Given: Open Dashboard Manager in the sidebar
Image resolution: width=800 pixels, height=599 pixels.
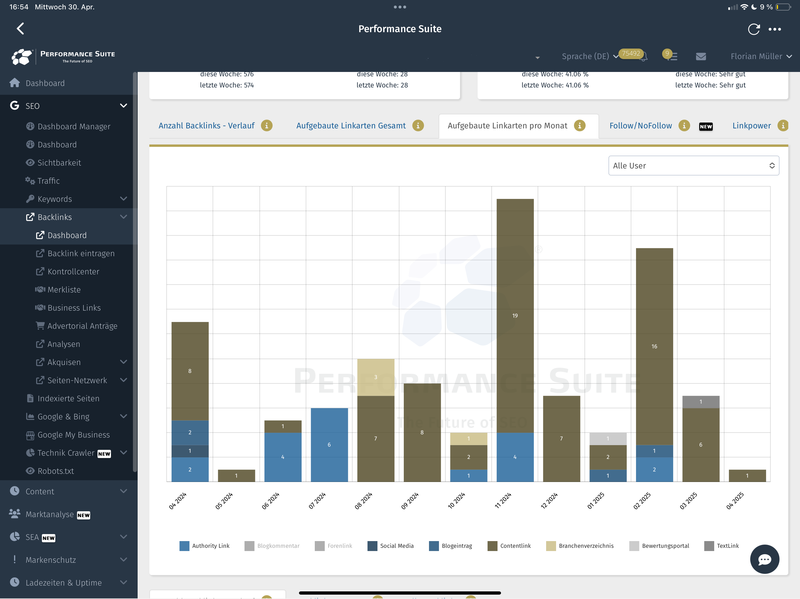Looking at the screenshot, I should pyautogui.click(x=74, y=126).
